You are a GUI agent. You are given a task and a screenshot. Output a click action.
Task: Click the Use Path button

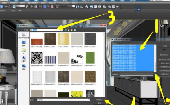pyautogui.click(x=99, y=100)
